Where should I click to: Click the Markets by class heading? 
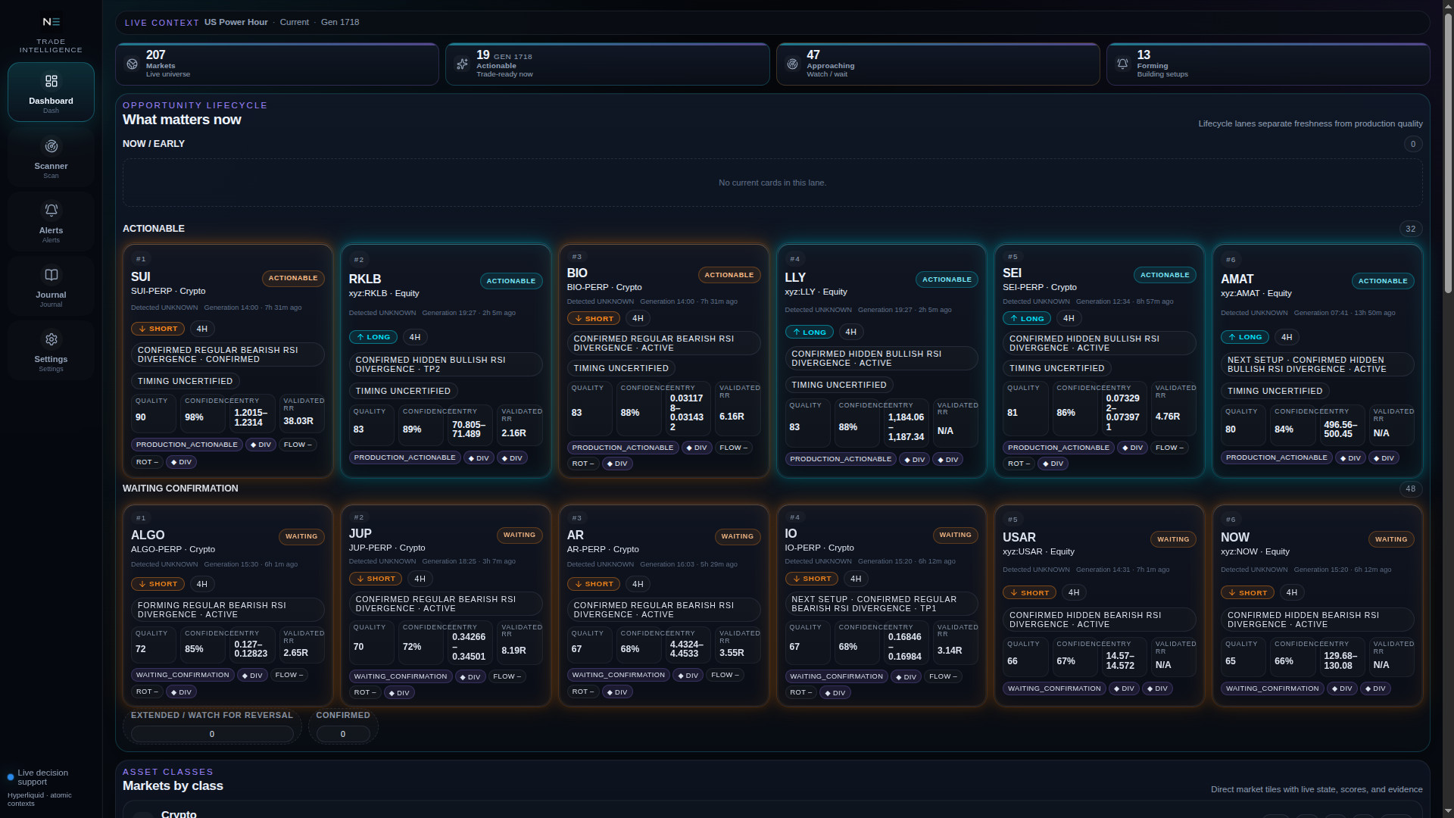click(173, 786)
